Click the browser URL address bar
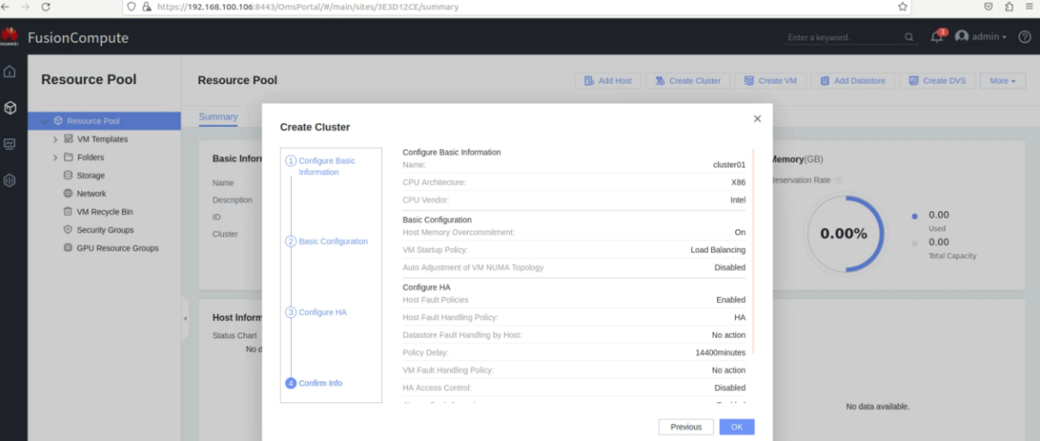Viewport: 1040px width, 441px height. pyautogui.click(x=515, y=7)
